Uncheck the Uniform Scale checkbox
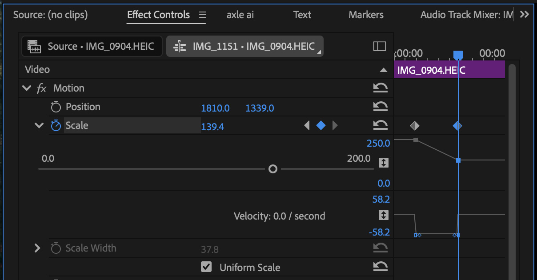Screen dimensions: 537x280 point(206,267)
